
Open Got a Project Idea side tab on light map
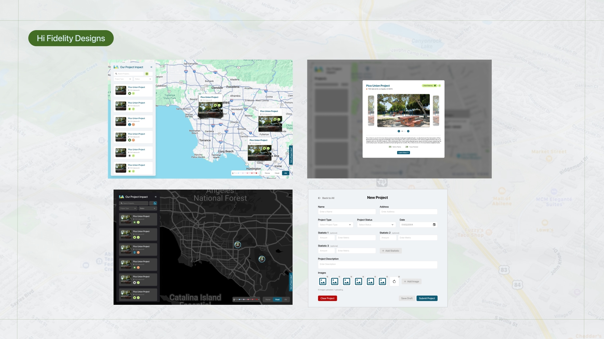[x=291, y=155]
